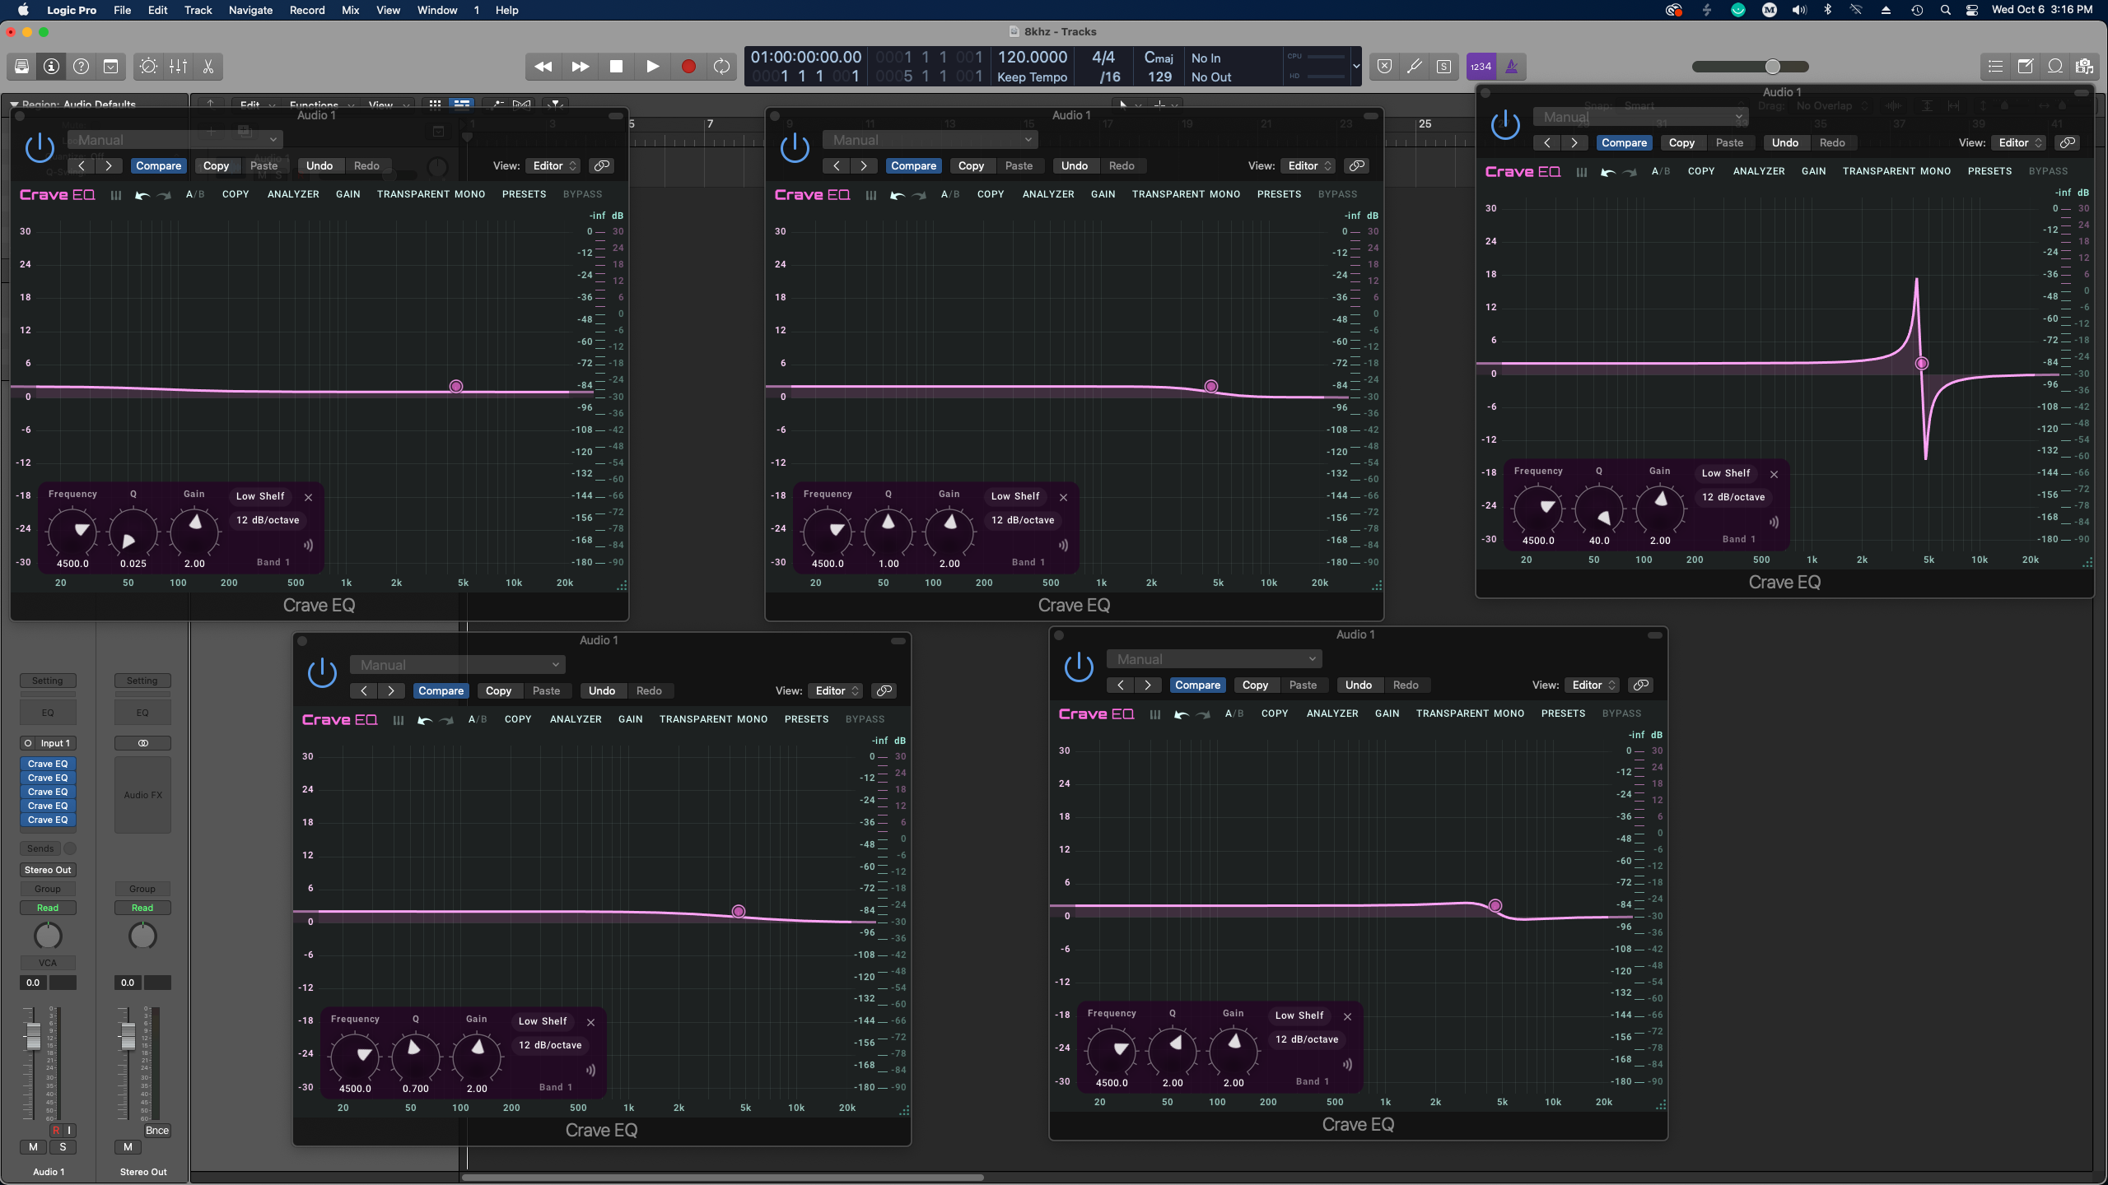The width and height of the screenshot is (2108, 1185).
Task: Click the Spotlight search icon in the menu bar
Action: pos(1946,10)
